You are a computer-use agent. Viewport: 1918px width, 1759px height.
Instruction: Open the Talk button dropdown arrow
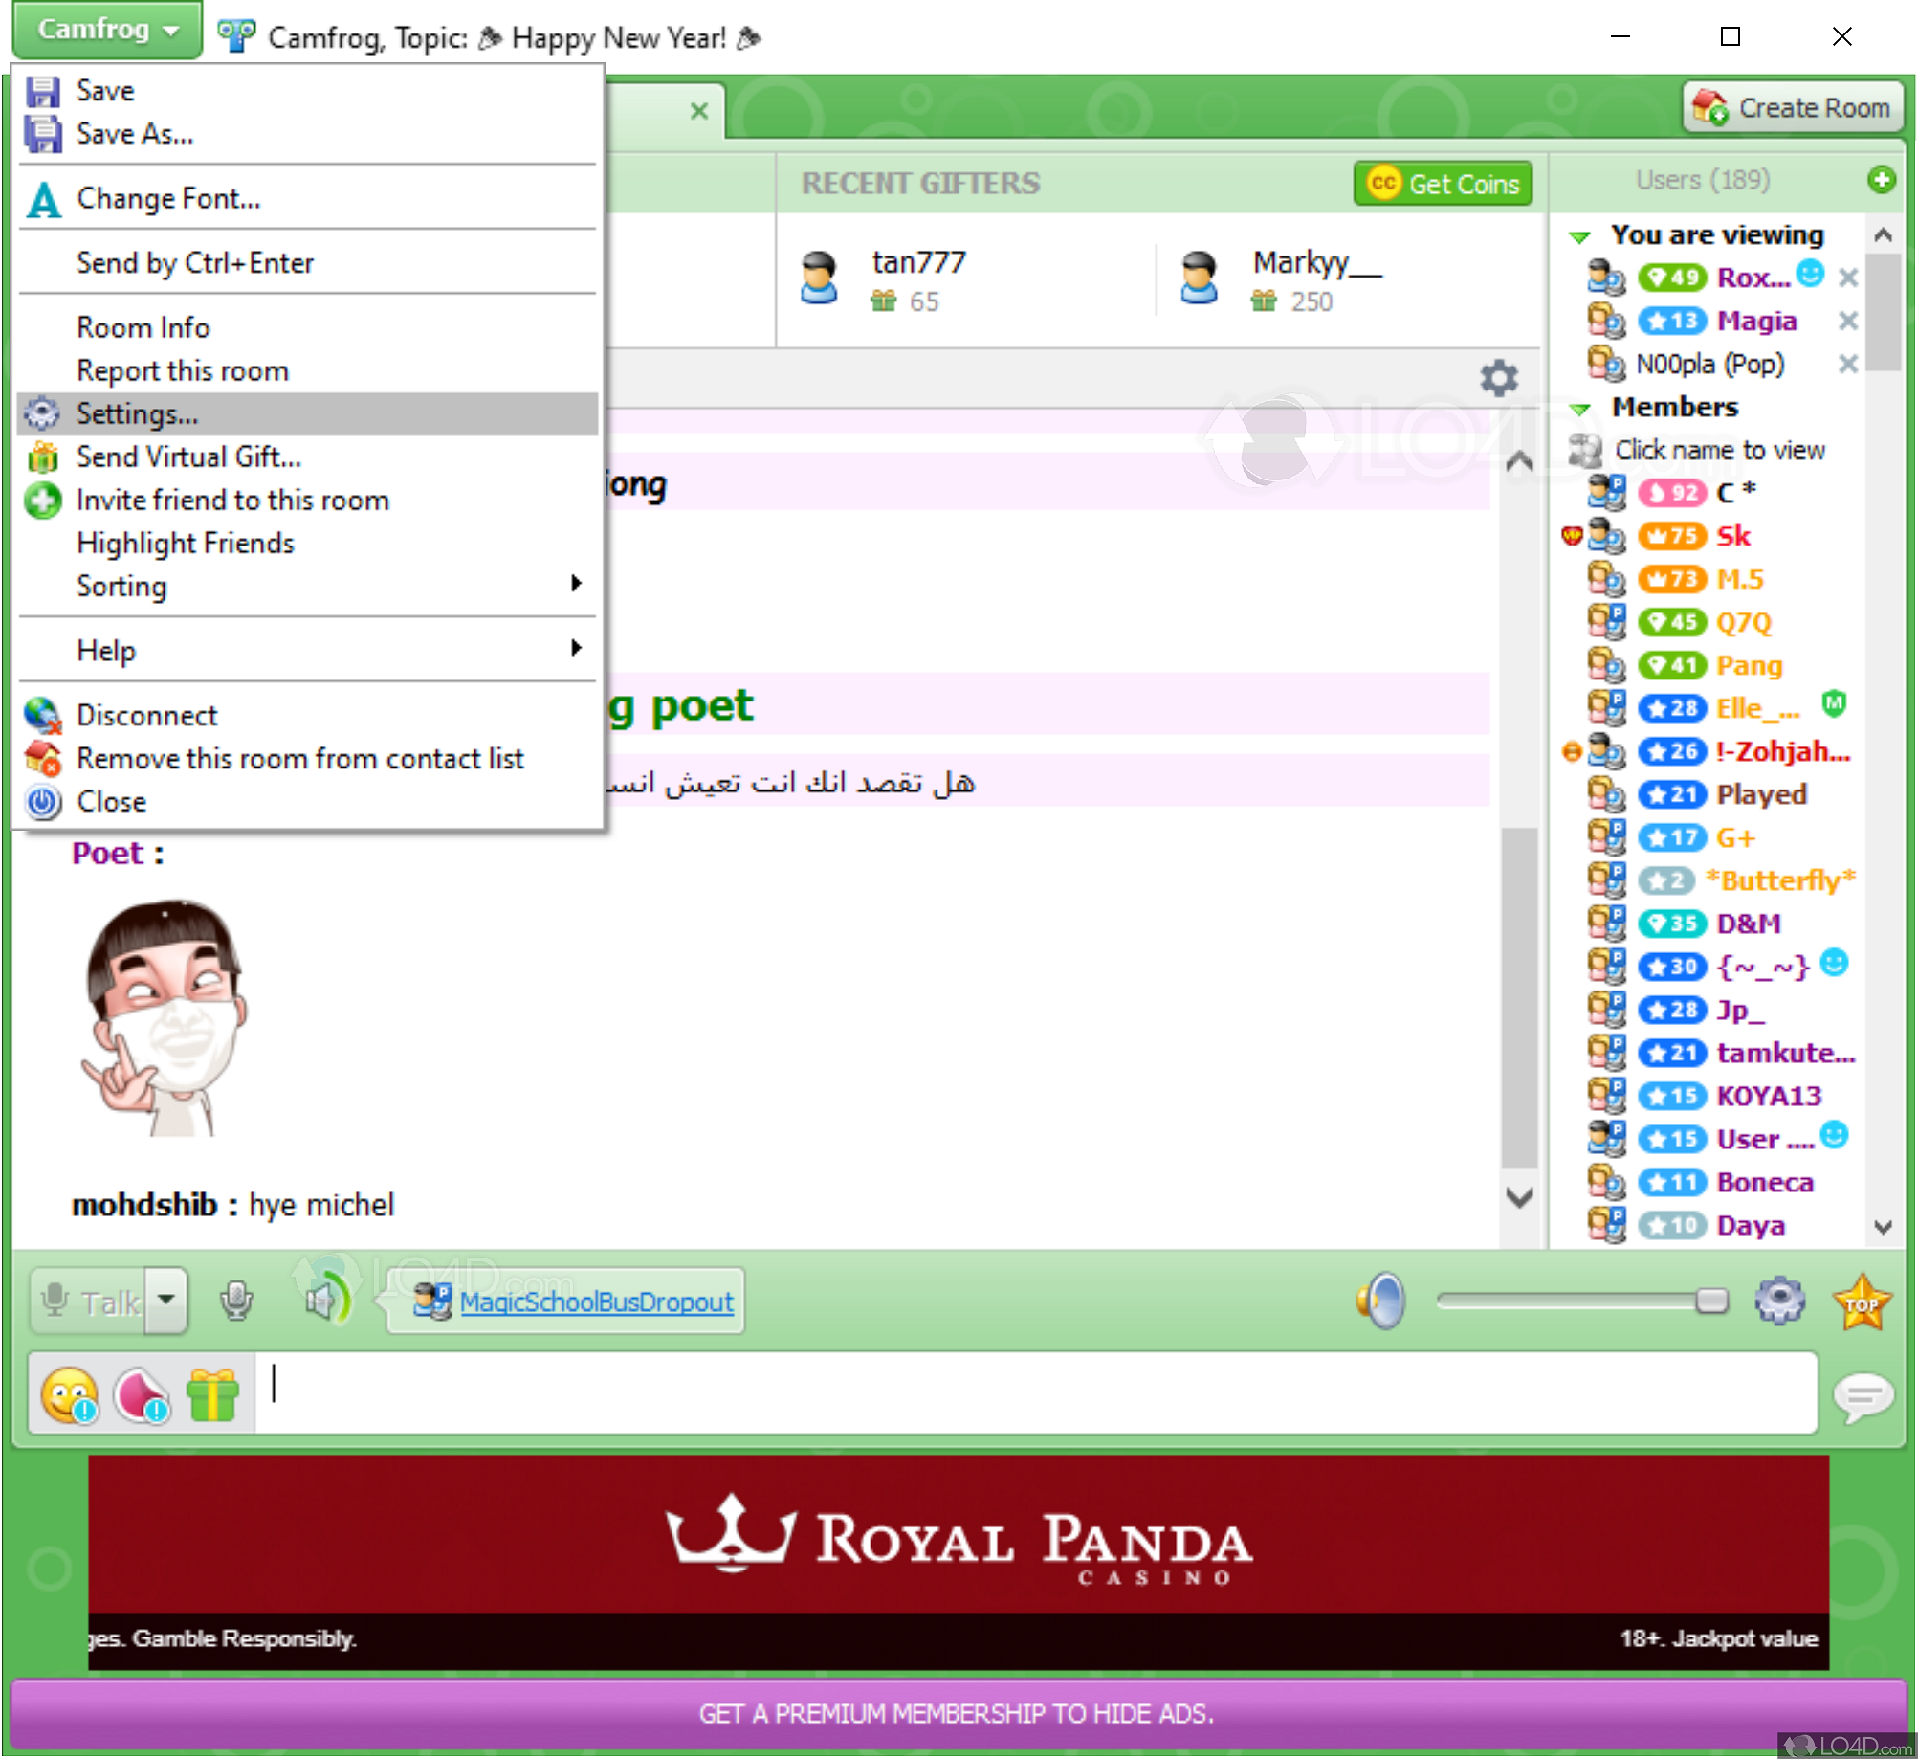click(x=165, y=1302)
